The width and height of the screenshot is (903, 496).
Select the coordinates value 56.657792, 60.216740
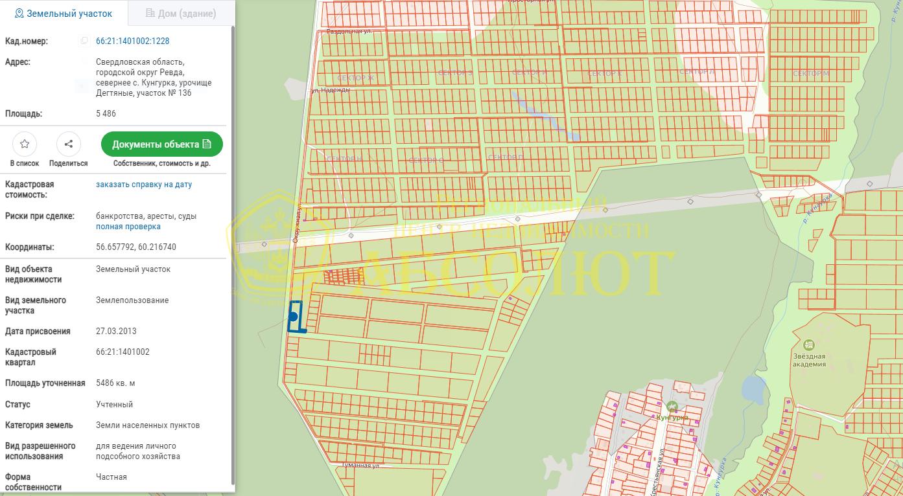136,247
